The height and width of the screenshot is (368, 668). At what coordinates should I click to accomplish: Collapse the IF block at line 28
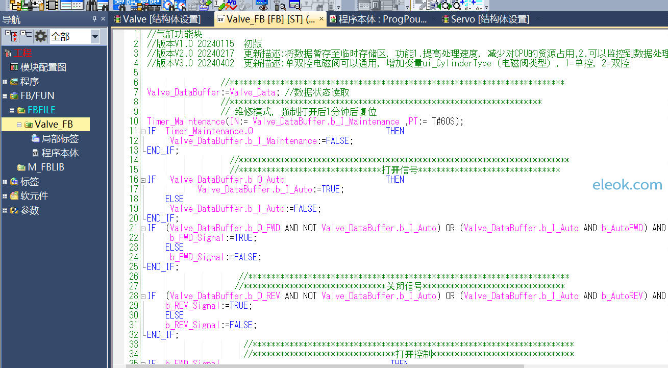pos(143,296)
